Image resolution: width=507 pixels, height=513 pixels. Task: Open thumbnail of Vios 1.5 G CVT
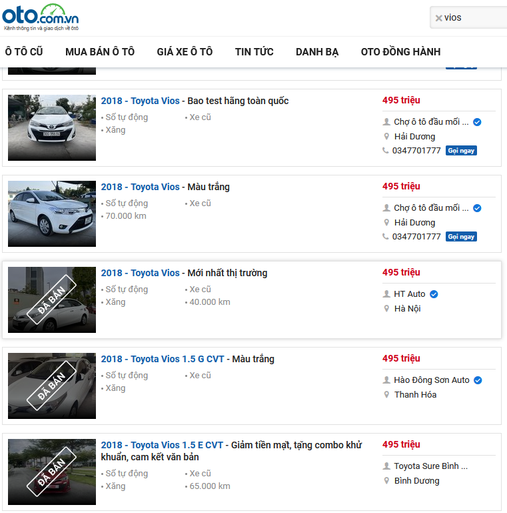coord(52,386)
